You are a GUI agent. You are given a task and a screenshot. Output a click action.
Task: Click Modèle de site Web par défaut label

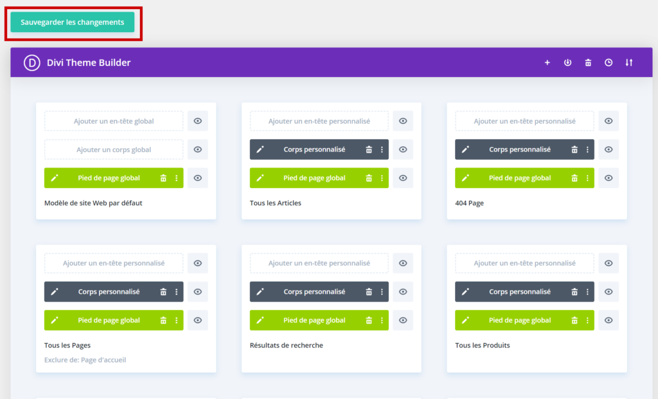click(93, 203)
